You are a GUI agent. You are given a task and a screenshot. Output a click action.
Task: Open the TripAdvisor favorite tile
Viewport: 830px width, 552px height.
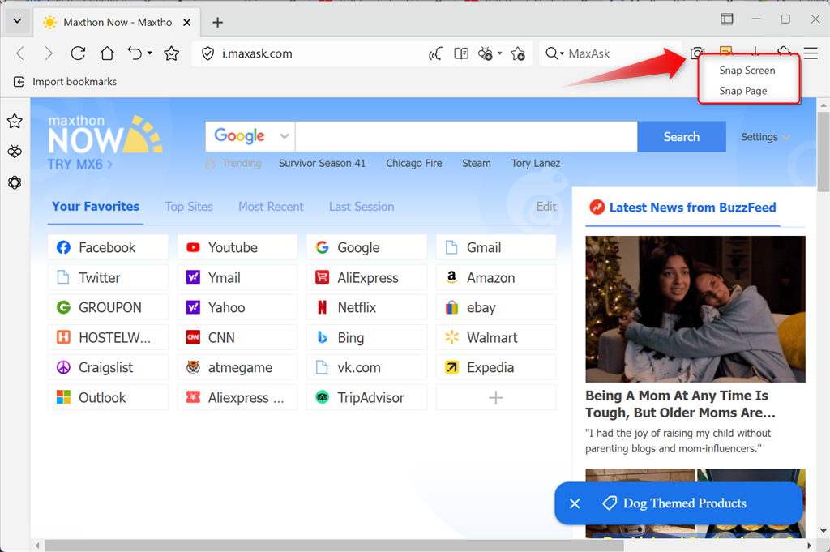point(366,397)
